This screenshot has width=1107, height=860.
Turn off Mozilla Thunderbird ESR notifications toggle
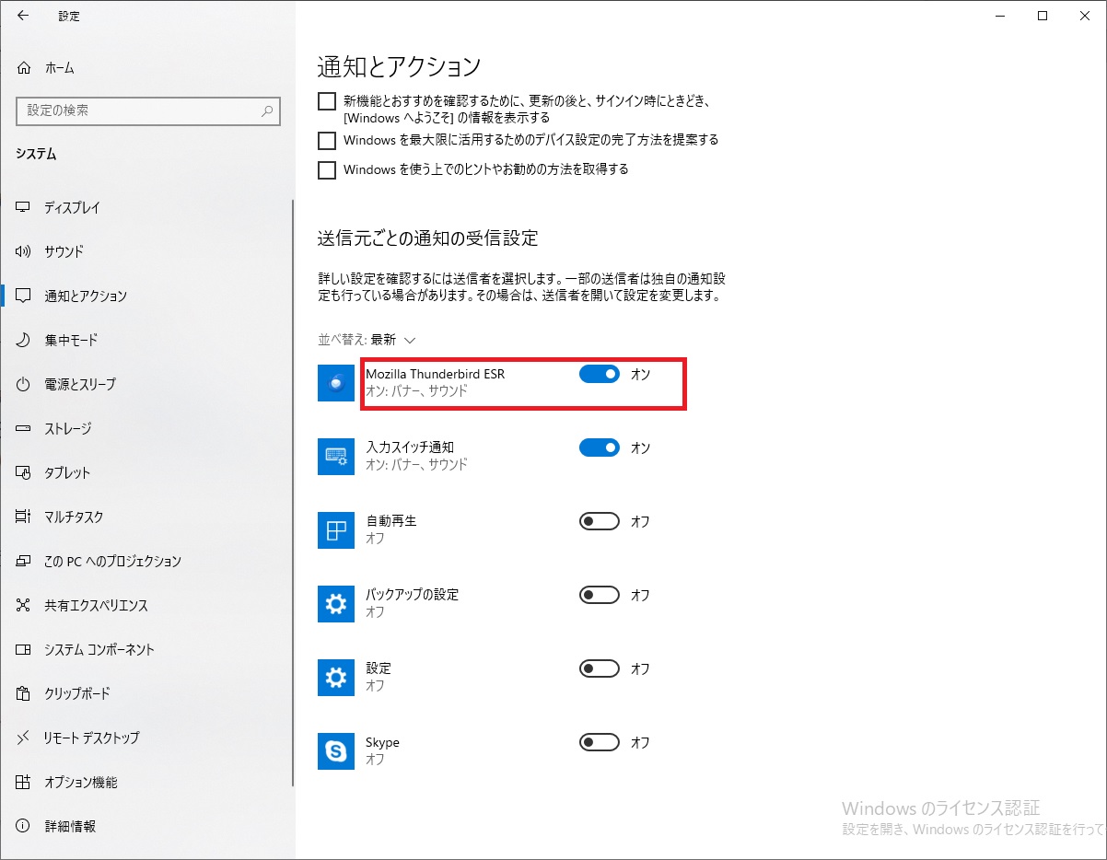[x=600, y=374]
